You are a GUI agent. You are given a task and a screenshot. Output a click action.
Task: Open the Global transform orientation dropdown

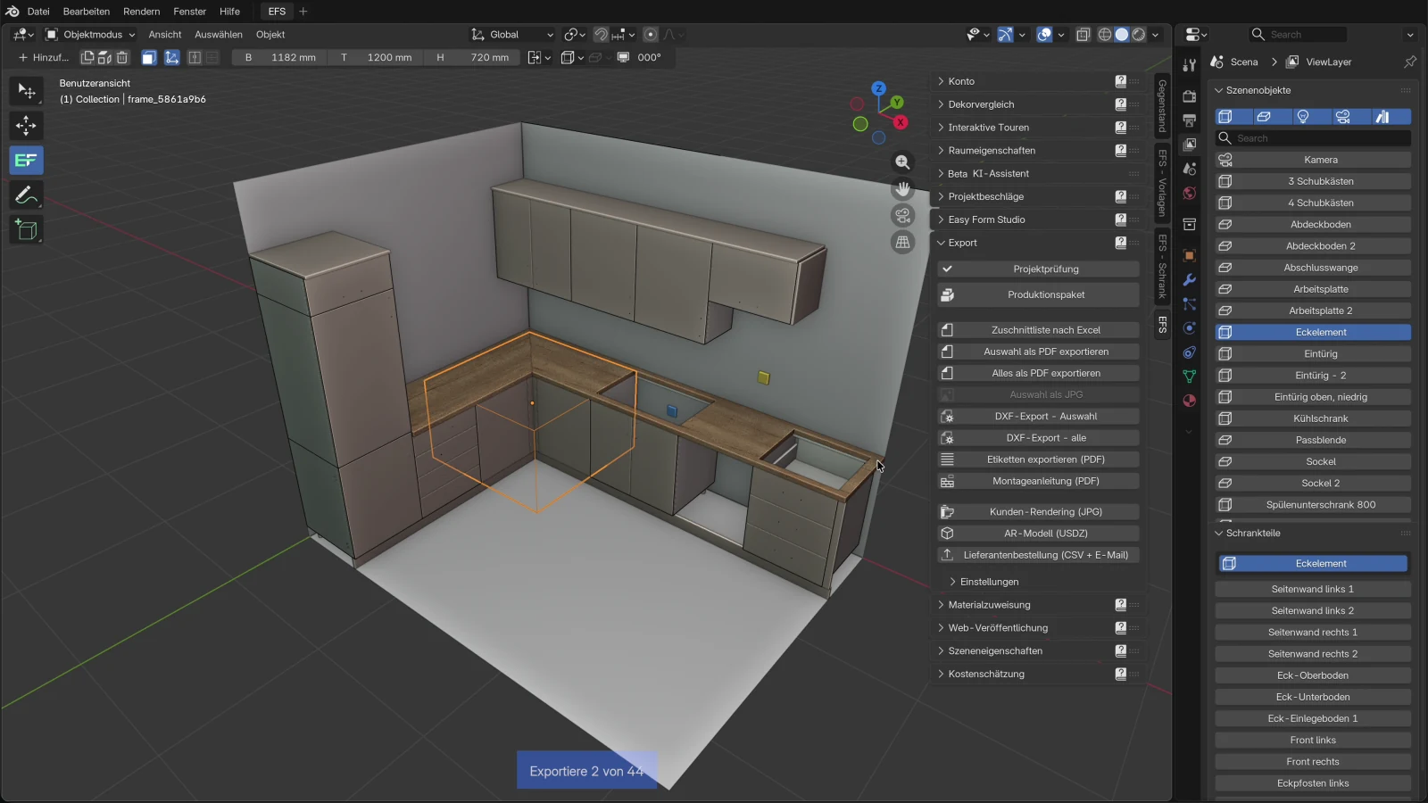pyautogui.click(x=512, y=35)
